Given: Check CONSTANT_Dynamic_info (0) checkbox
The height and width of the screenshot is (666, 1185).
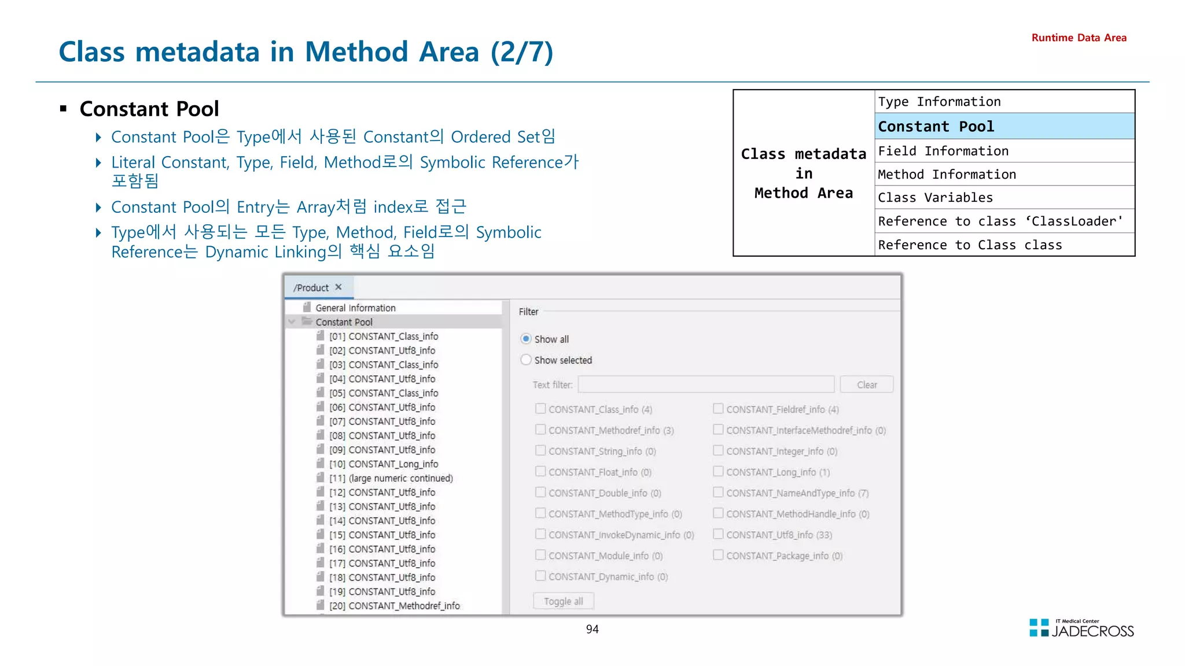Looking at the screenshot, I should pos(540,576).
